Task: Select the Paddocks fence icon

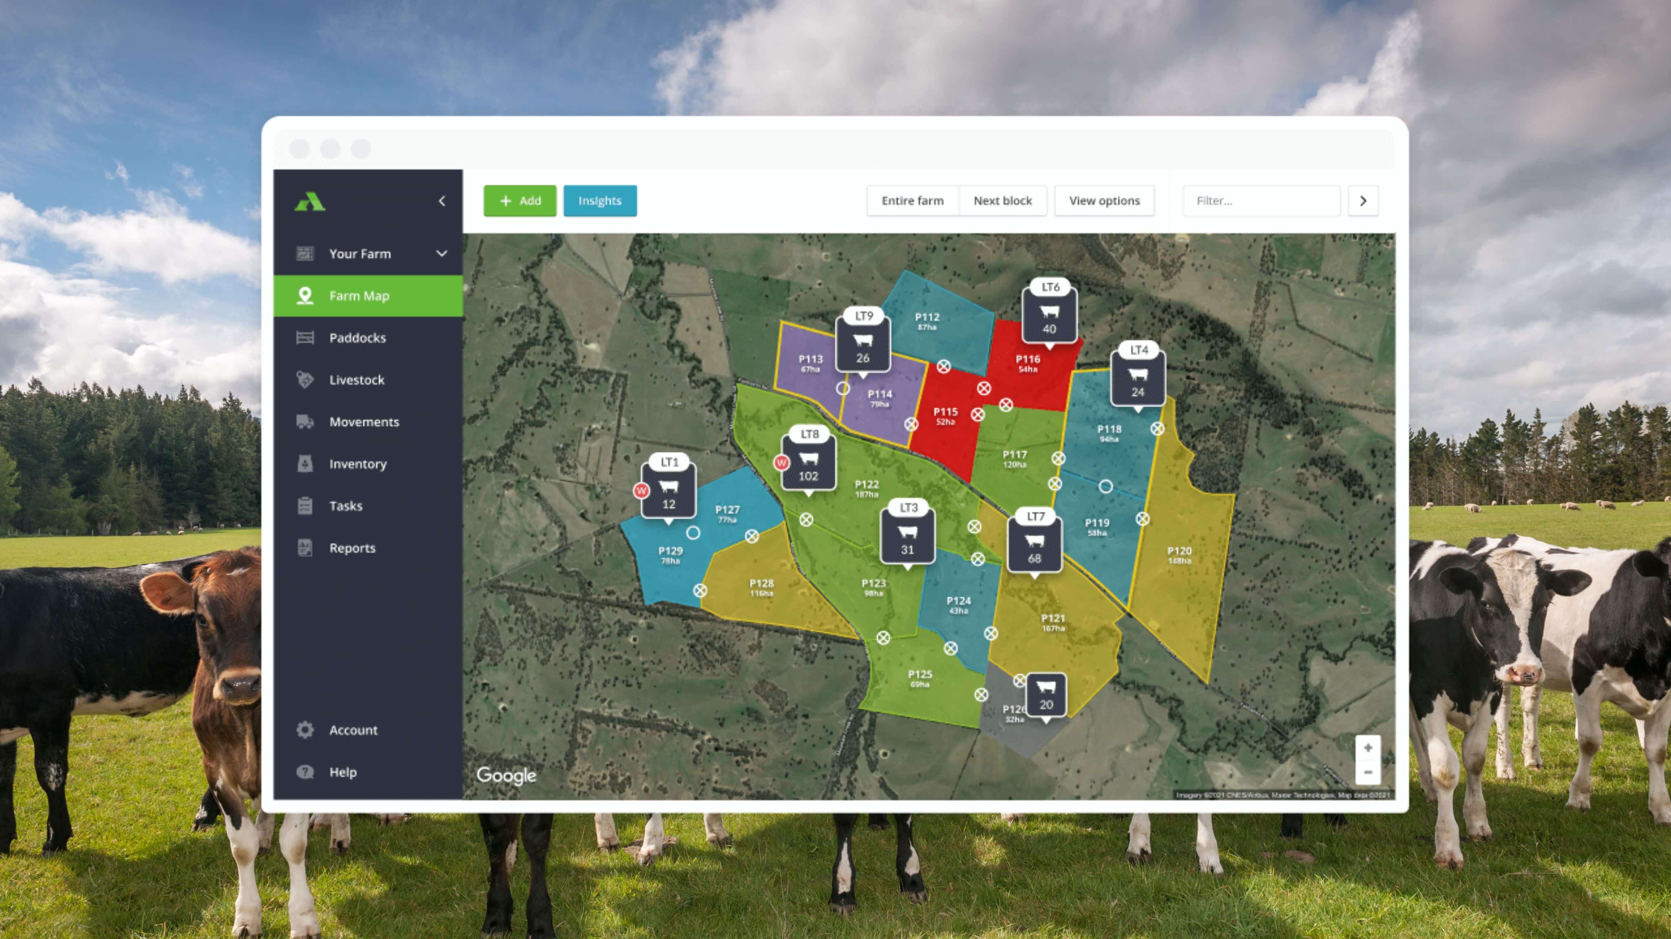Action: [x=305, y=338]
